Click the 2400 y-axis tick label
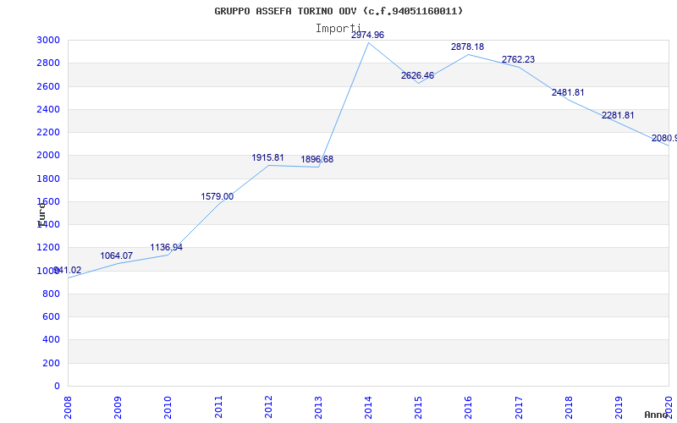 pyautogui.click(x=48, y=109)
